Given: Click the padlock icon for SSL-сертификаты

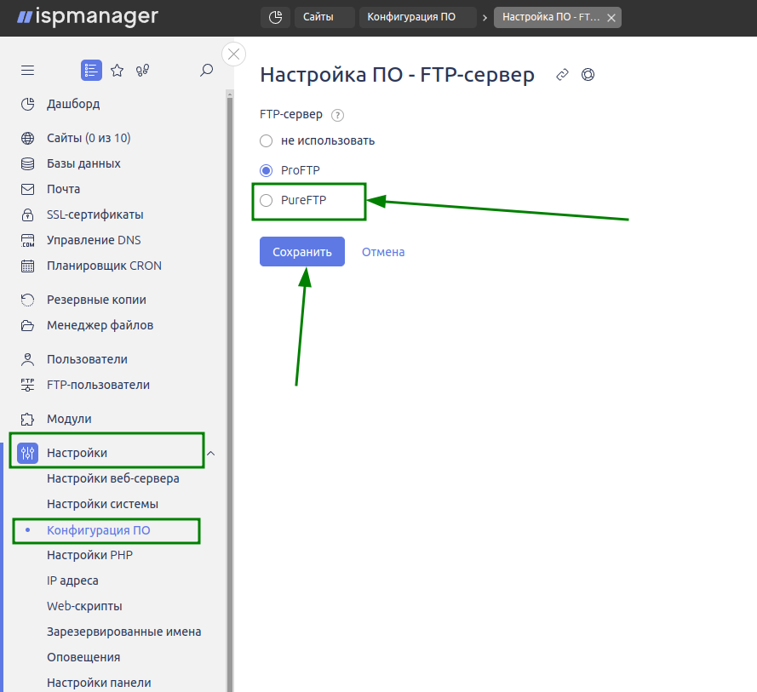Looking at the screenshot, I should [27, 214].
